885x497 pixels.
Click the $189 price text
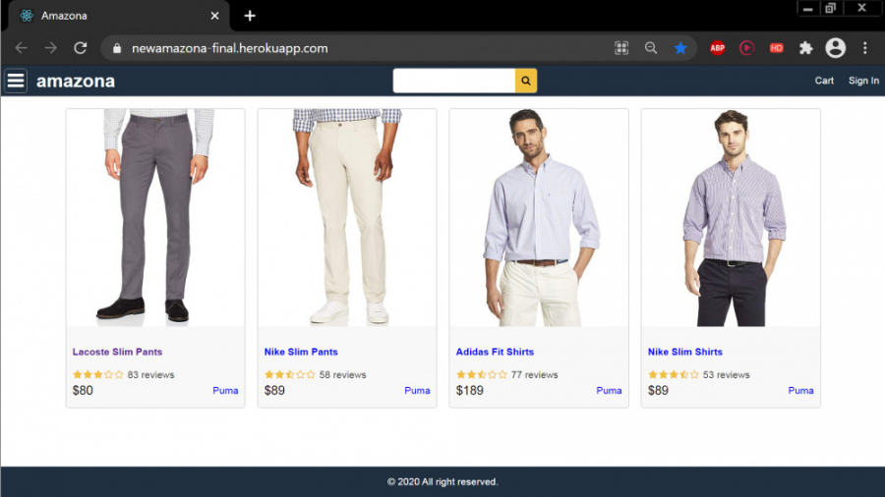click(470, 391)
